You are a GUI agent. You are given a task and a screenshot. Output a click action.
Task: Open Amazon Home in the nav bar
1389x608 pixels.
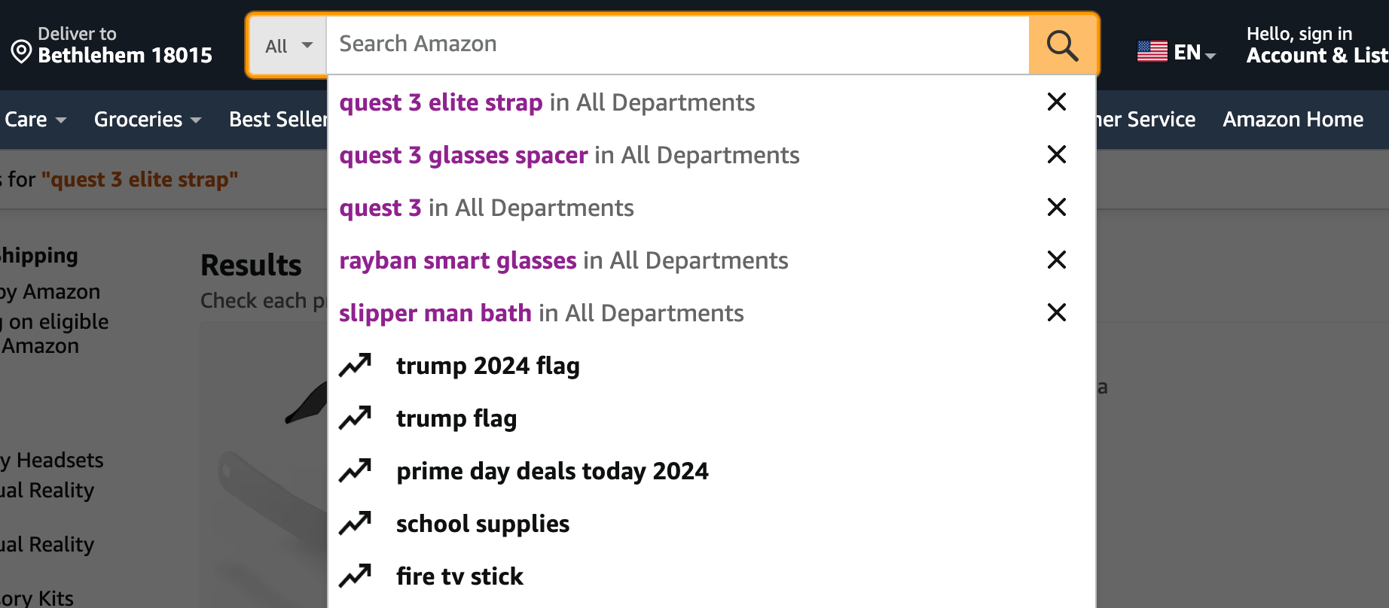[x=1293, y=119]
